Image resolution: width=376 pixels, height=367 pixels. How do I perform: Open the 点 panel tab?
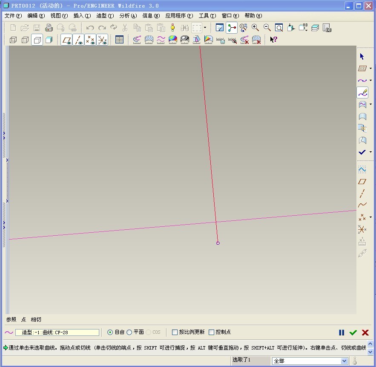(x=23, y=320)
